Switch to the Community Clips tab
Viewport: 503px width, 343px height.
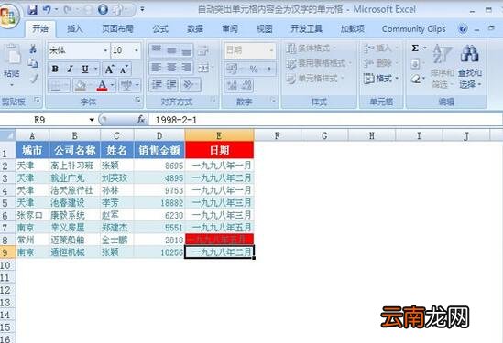point(413,29)
